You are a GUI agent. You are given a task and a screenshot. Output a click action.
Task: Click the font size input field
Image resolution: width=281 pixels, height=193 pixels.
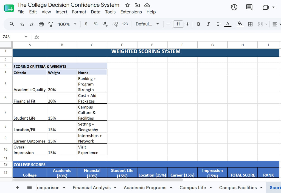(x=178, y=24)
